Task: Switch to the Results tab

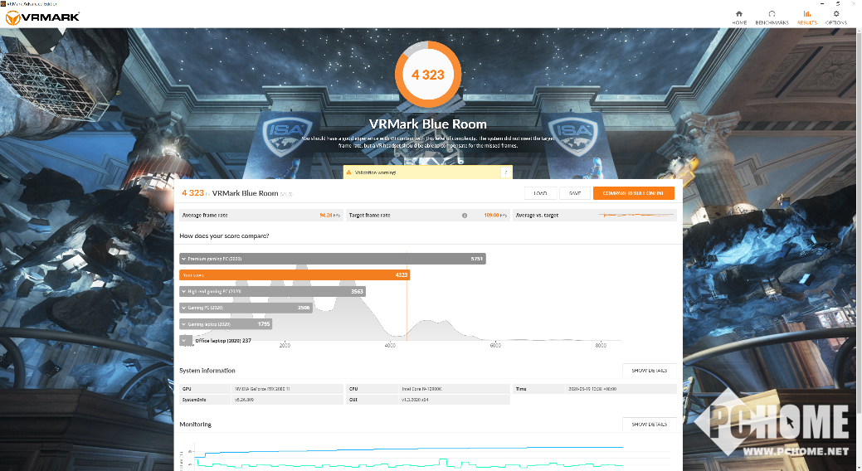Action: coord(807,17)
